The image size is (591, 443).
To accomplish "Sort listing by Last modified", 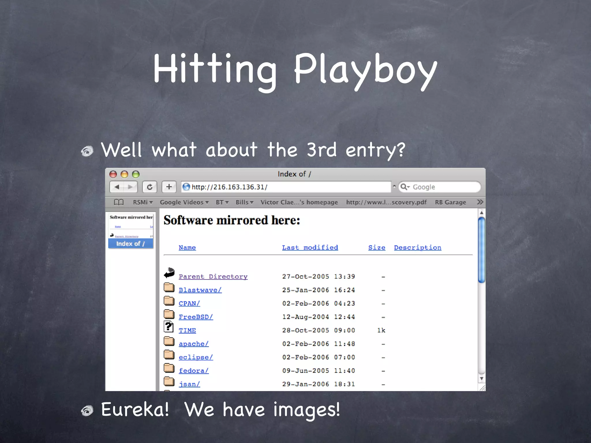I will coord(310,247).
